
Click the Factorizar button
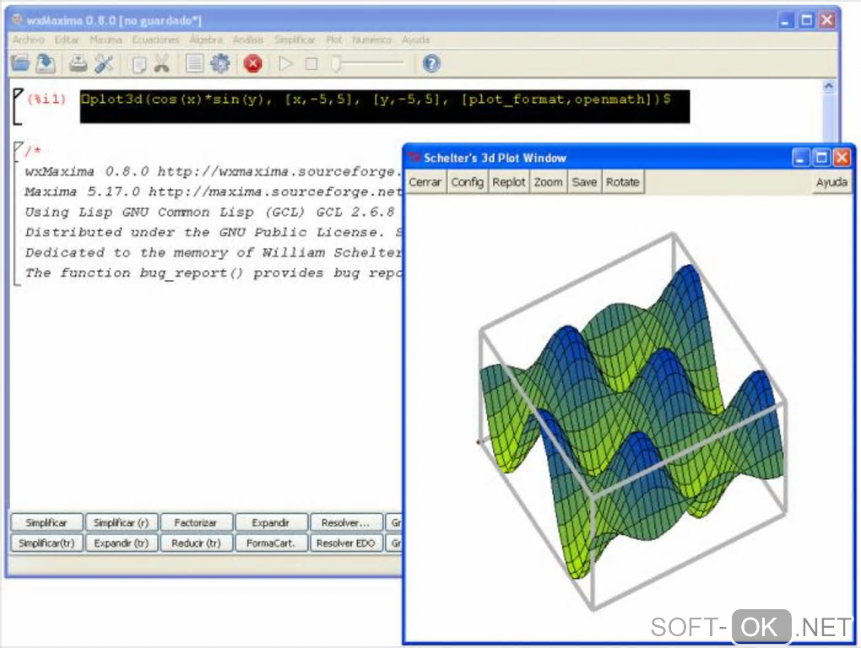click(196, 522)
